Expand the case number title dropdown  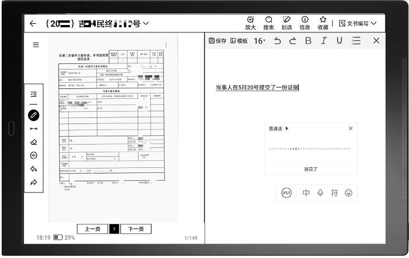click(146, 24)
